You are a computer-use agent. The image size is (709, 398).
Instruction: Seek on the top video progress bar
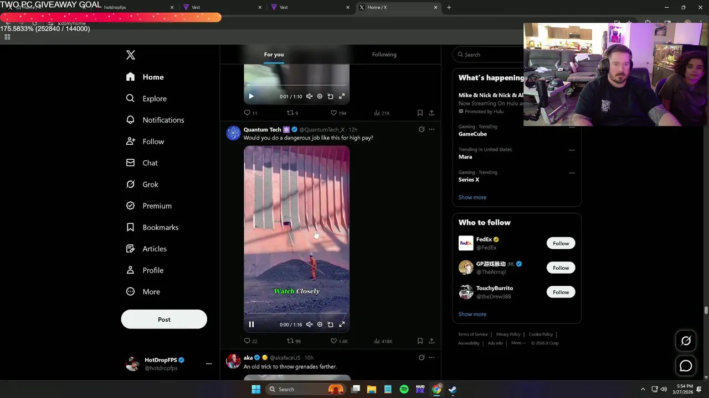(296, 85)
